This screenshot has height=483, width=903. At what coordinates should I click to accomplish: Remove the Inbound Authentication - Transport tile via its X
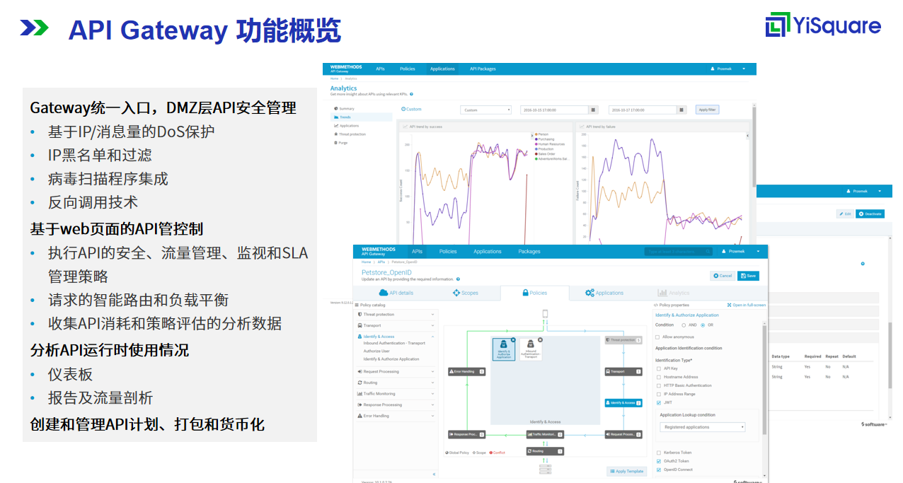point(541,339)
